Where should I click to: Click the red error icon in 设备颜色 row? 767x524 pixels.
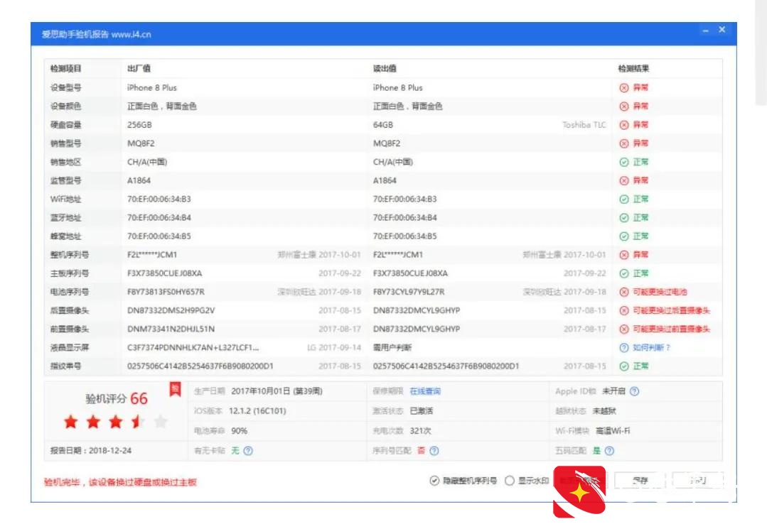coord(623,106)
